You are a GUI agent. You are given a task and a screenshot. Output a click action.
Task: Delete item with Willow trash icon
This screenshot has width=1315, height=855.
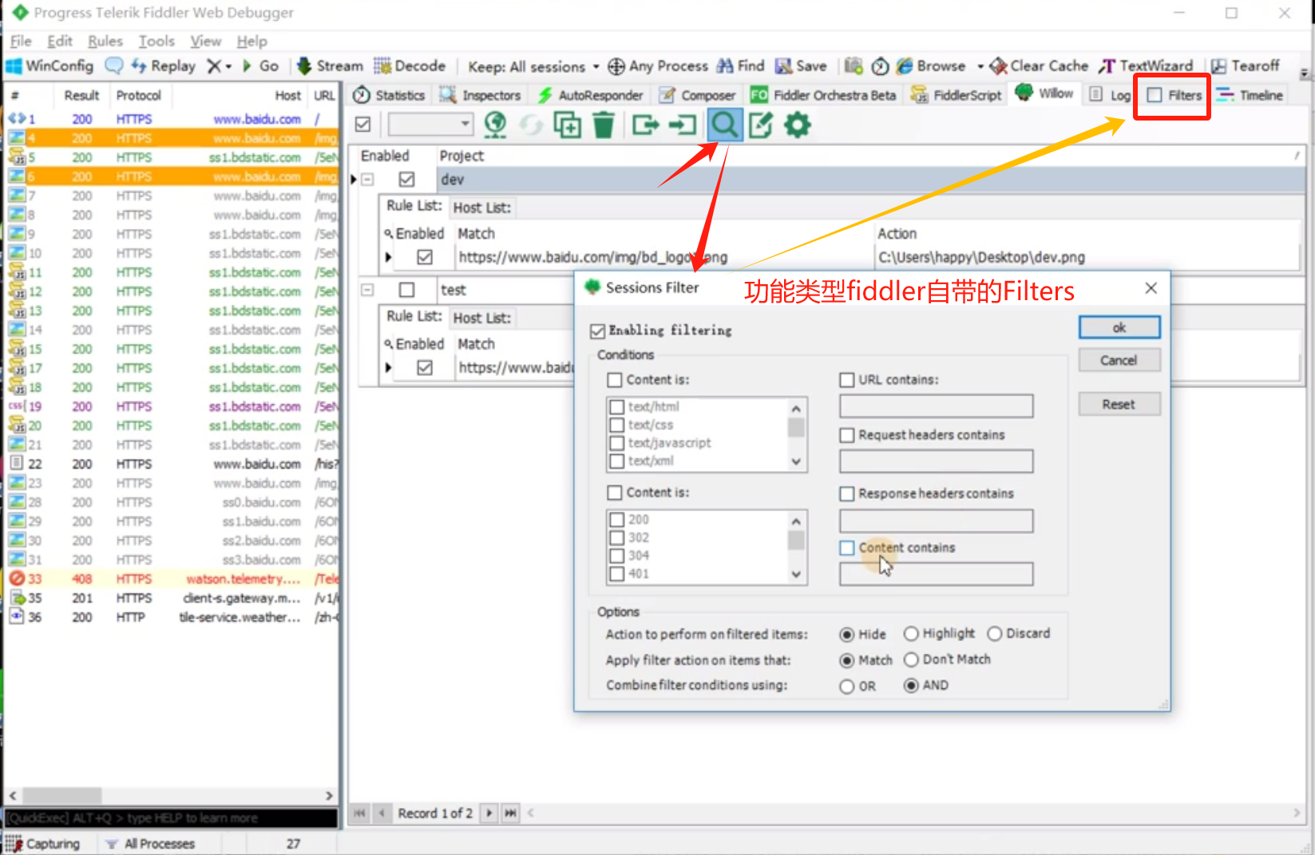[x=604, y=125]
